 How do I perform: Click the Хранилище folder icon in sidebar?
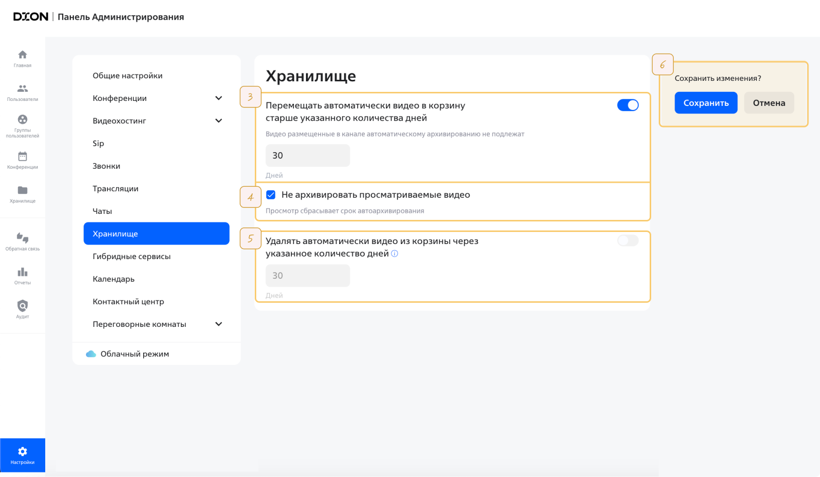(x=23, y=190)
